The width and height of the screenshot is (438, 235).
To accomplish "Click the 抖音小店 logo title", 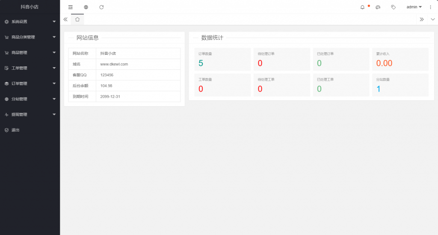I will click(30, 7).
